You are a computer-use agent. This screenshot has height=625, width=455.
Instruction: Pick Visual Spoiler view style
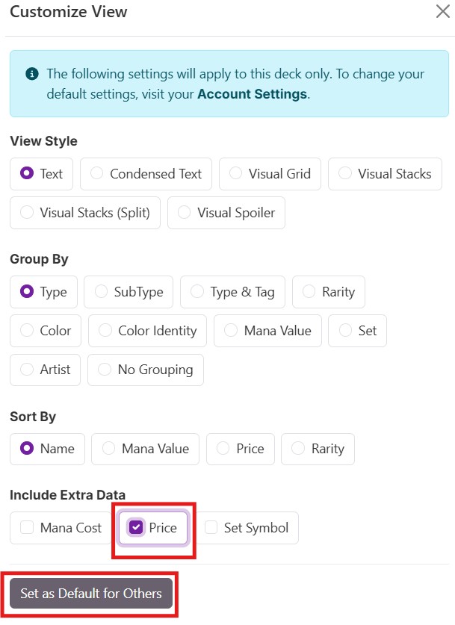pos(226,213)
